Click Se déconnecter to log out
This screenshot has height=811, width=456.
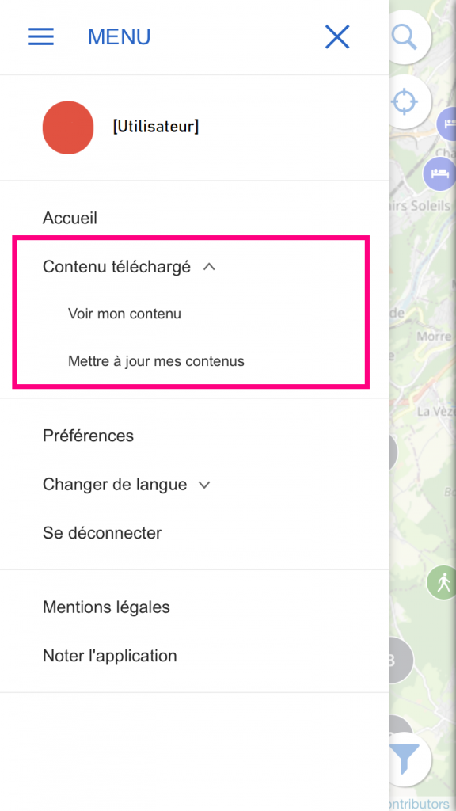[x=102, y=533]
